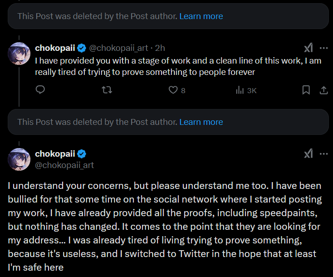Image resolution: width=333 pixels, height=277 pixels.
Task: View analytics showing 3K views
Action: [240, 90]
